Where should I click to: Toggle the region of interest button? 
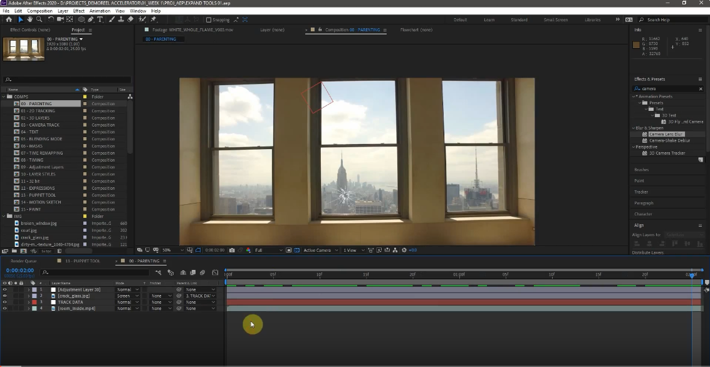tap(288, 251)
